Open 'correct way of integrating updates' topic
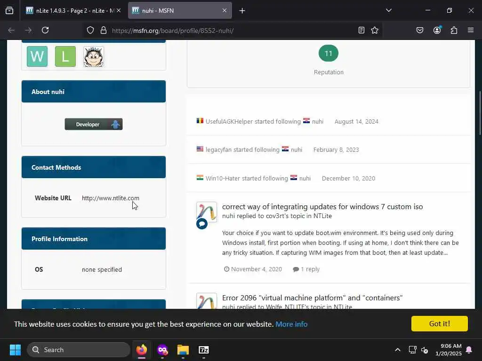This screenshot has height=361, width=482. click(322, 207)
